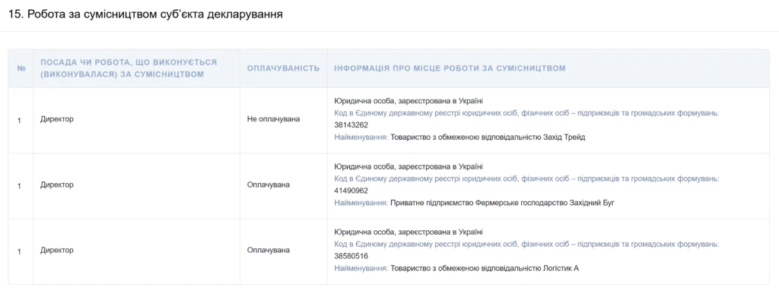
Task: Click "Код в Єдиному державному реєстрі" label above 41490962
Action: coord(526,178)
